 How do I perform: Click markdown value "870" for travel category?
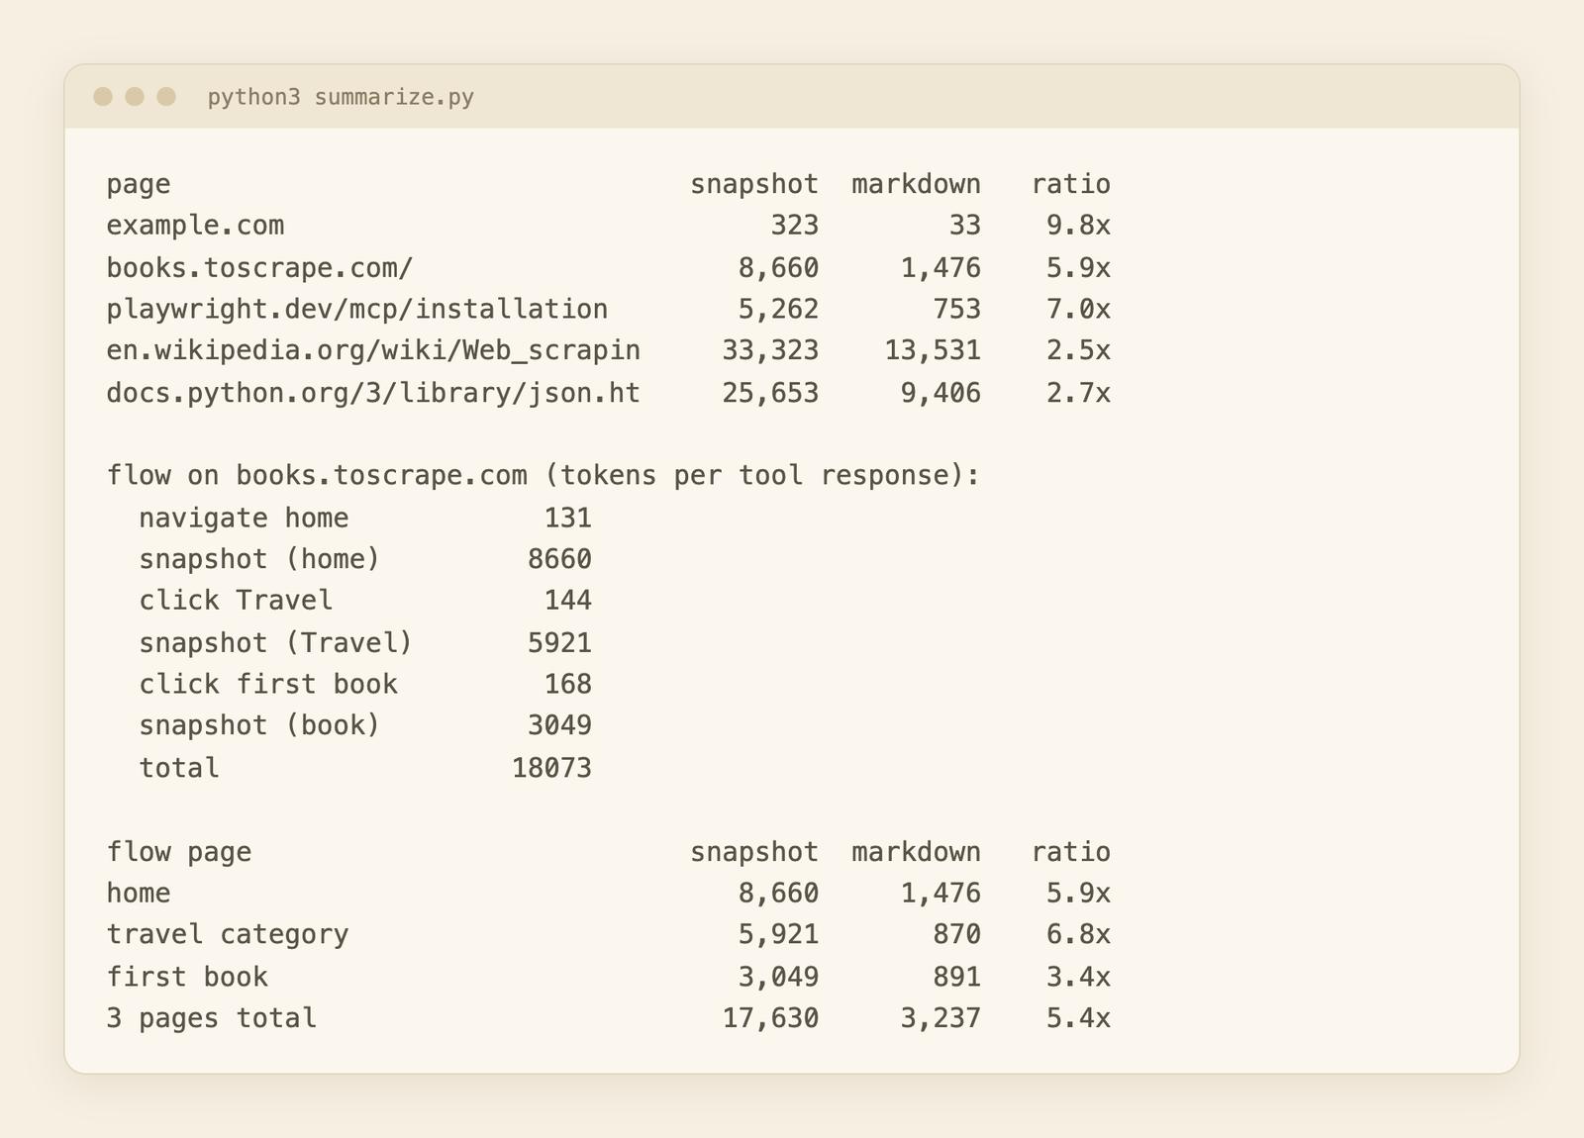[956, 935]
